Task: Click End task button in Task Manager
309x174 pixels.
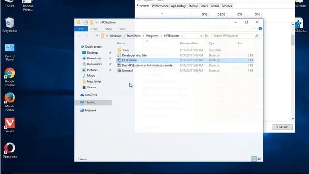Action: click(x=282, y=127)
